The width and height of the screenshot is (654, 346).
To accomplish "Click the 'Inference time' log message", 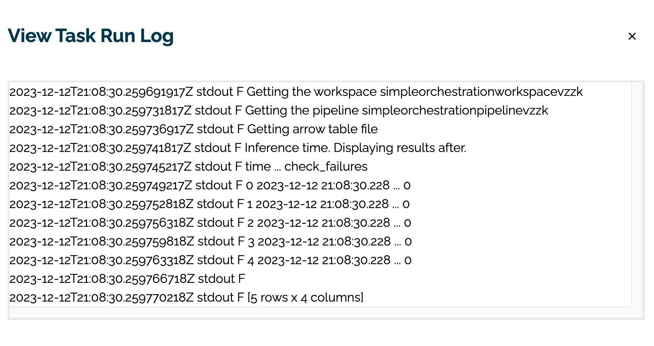I will (x=238, y=148).
